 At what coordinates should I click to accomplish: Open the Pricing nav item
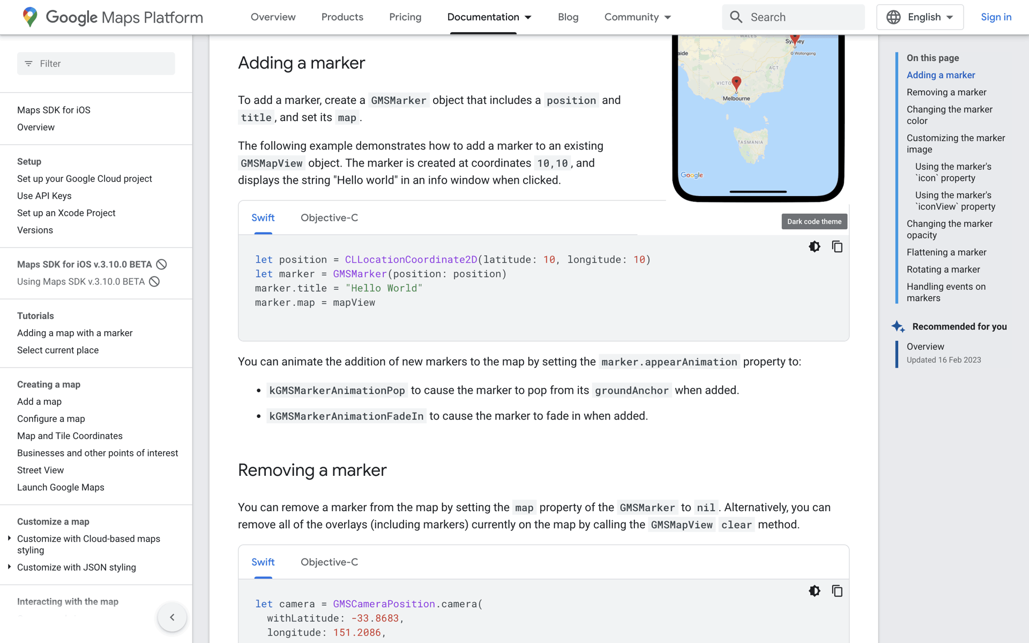click(x=405, y=17)
